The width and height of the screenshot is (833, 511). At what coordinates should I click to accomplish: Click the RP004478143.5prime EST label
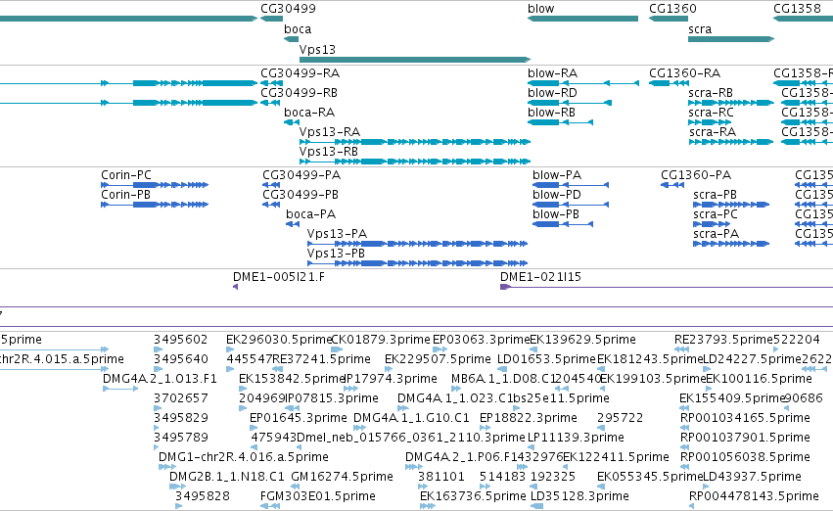tap(754, 496)
